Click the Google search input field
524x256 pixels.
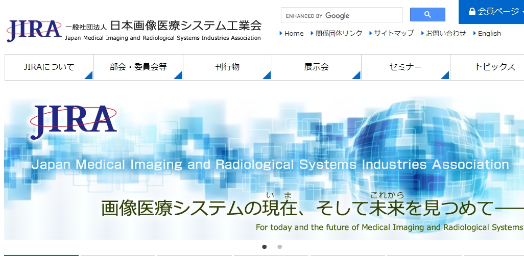pyautogui.click(x=342, y=15)
